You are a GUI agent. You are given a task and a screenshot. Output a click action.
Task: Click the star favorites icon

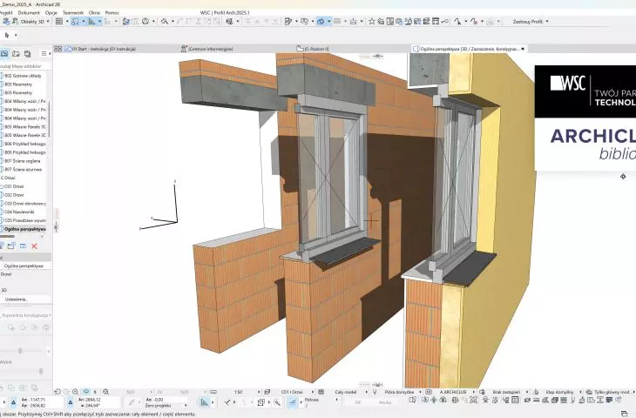[x=371, y=22]
